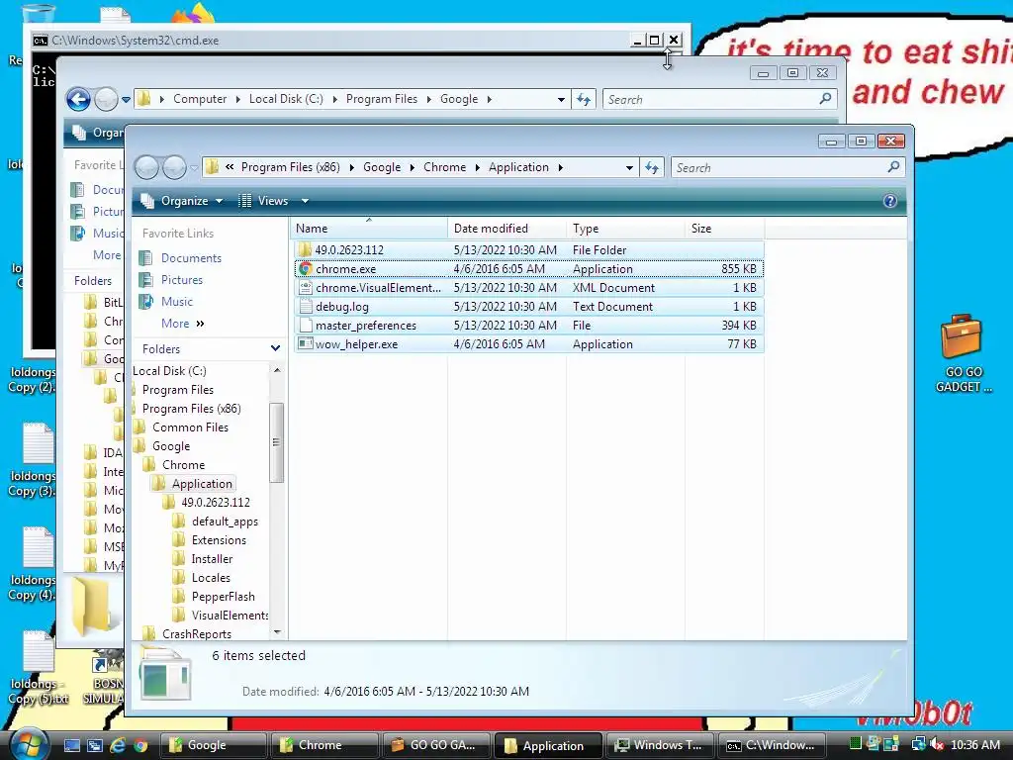Screen dimensions: 1013x760
Task: Click wow_helper.exe application icon
Action: pyautogui.click(x=305, y=343)
